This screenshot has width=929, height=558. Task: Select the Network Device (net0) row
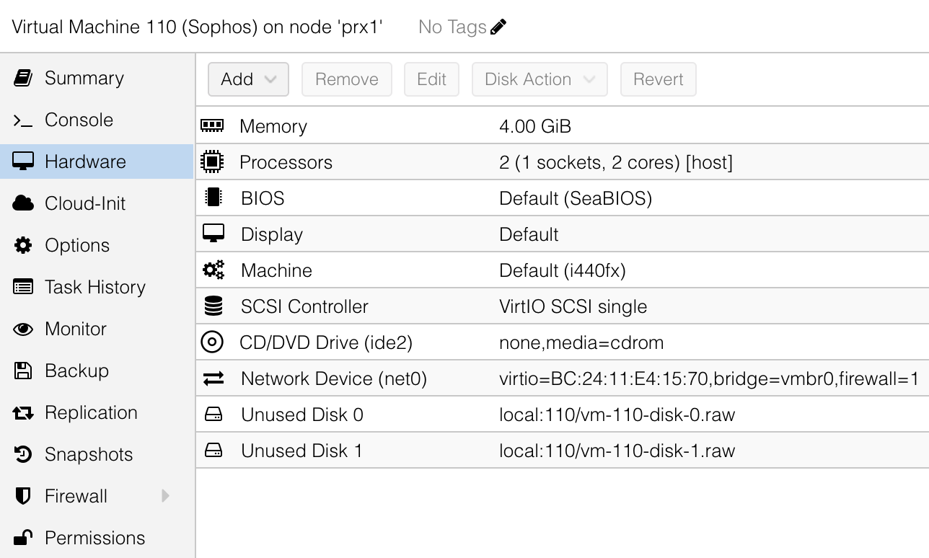(x=562, y=378)
